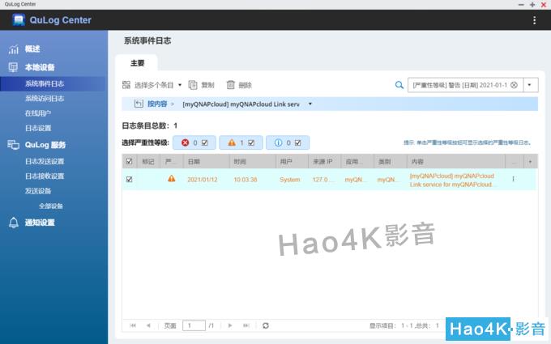Sort by the 时间 column header
The height and width of the screenshot is (344, 551).
coord(253,161)
